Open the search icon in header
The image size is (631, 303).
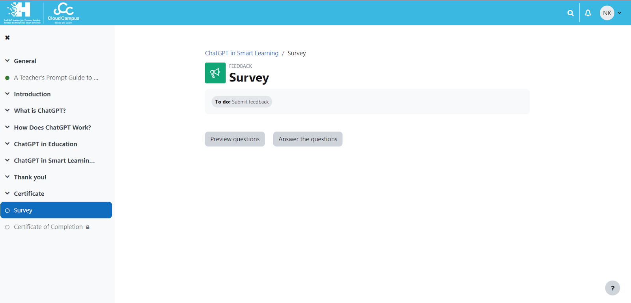pyautogui.click(x=570, y=13)
